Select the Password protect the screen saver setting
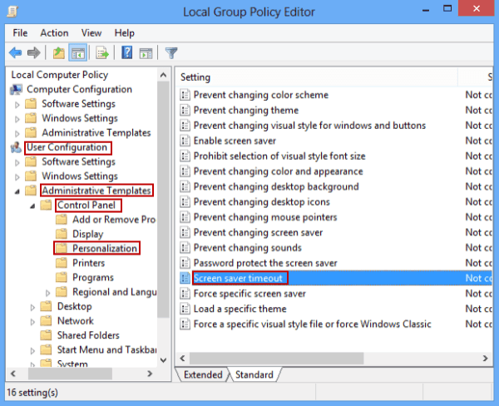Screen dimensions: 499x406 coord(265,263)
